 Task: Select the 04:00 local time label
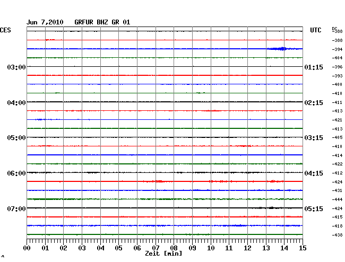coord(16,103)
